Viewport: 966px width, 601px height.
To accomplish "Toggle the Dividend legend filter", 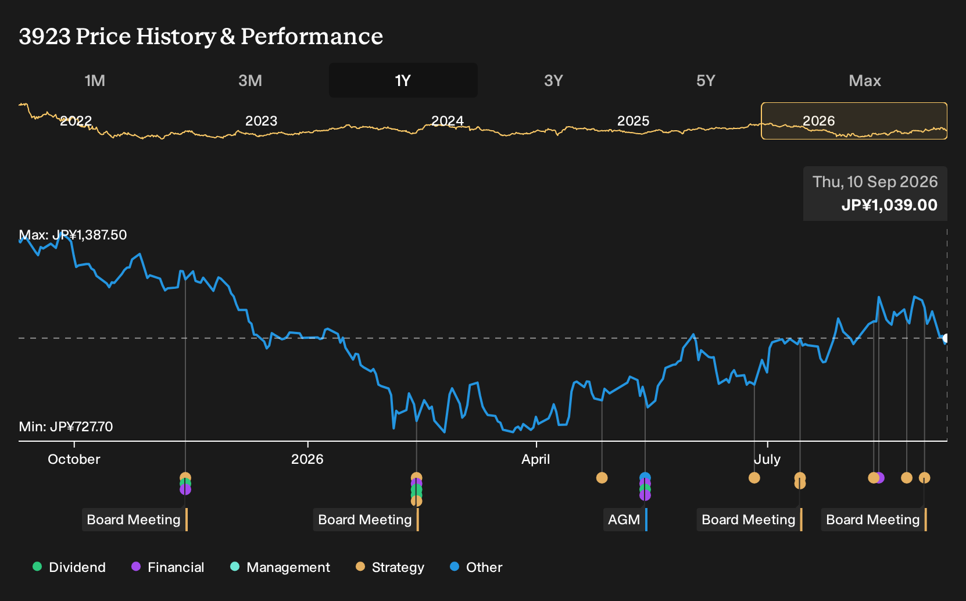I will tap(69, 567).
